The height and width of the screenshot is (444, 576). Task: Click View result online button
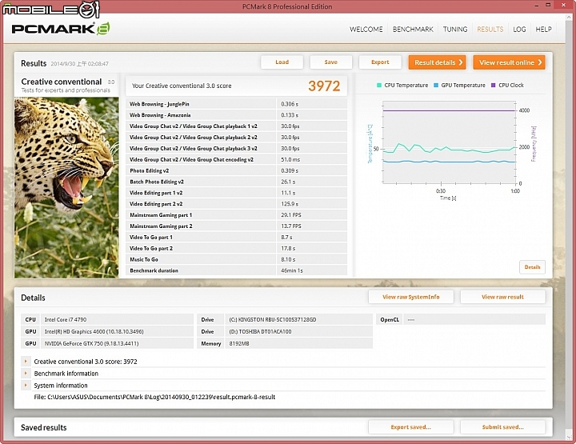[x=509, y=62]
